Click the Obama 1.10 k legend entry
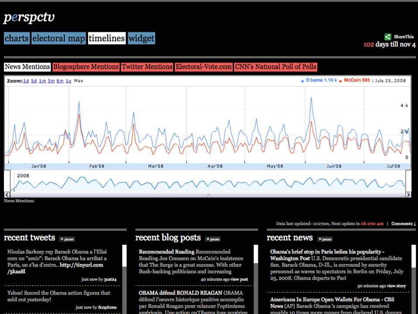 pyautogui.click(x=319, y=80)
